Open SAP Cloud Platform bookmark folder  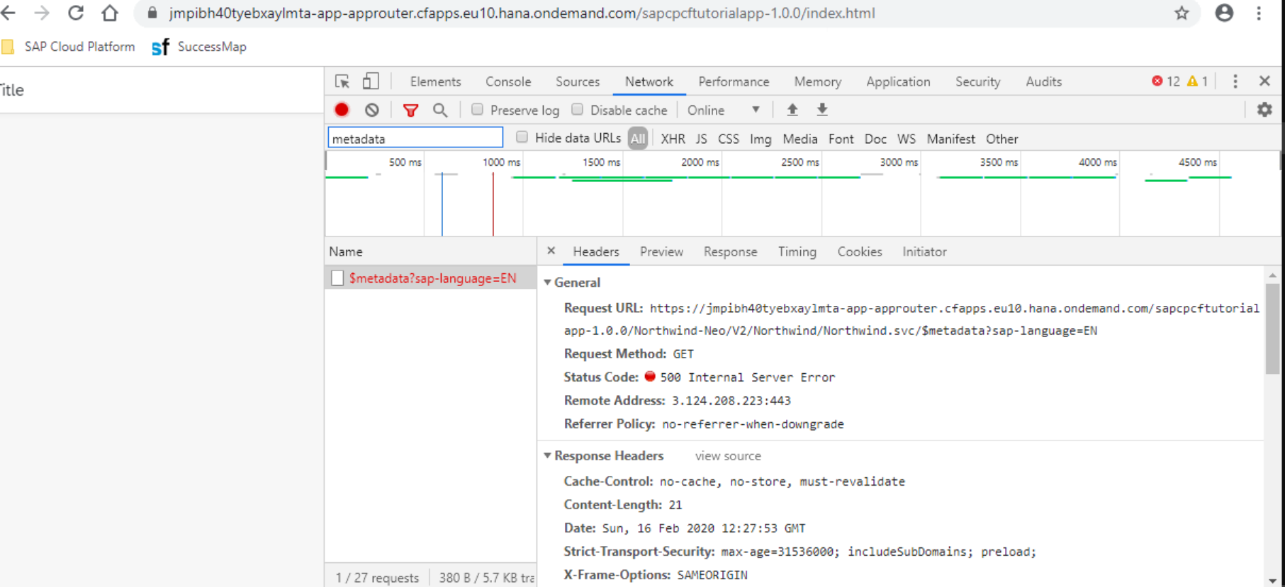(69, 47)
